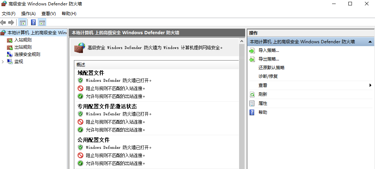Select the 出站规则 icon in the tree

coord(10,47)
